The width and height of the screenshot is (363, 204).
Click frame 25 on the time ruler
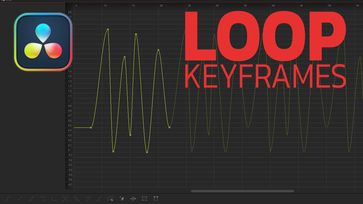coord(189,6)
